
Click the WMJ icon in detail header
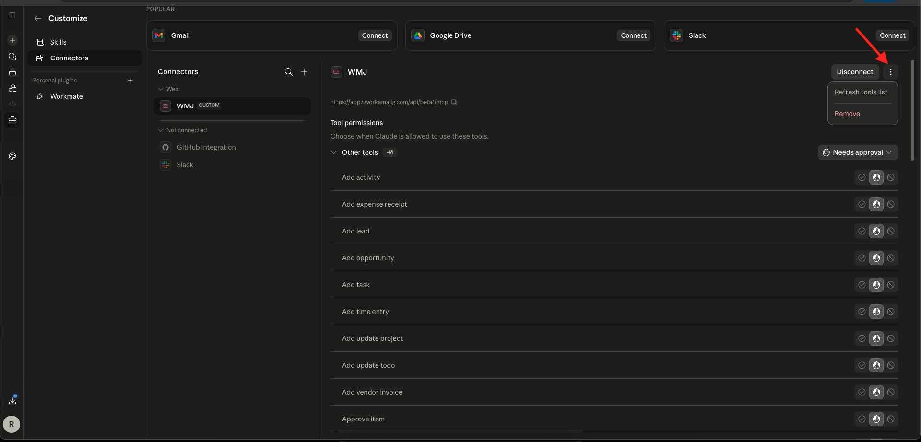(x=336, y=72)
